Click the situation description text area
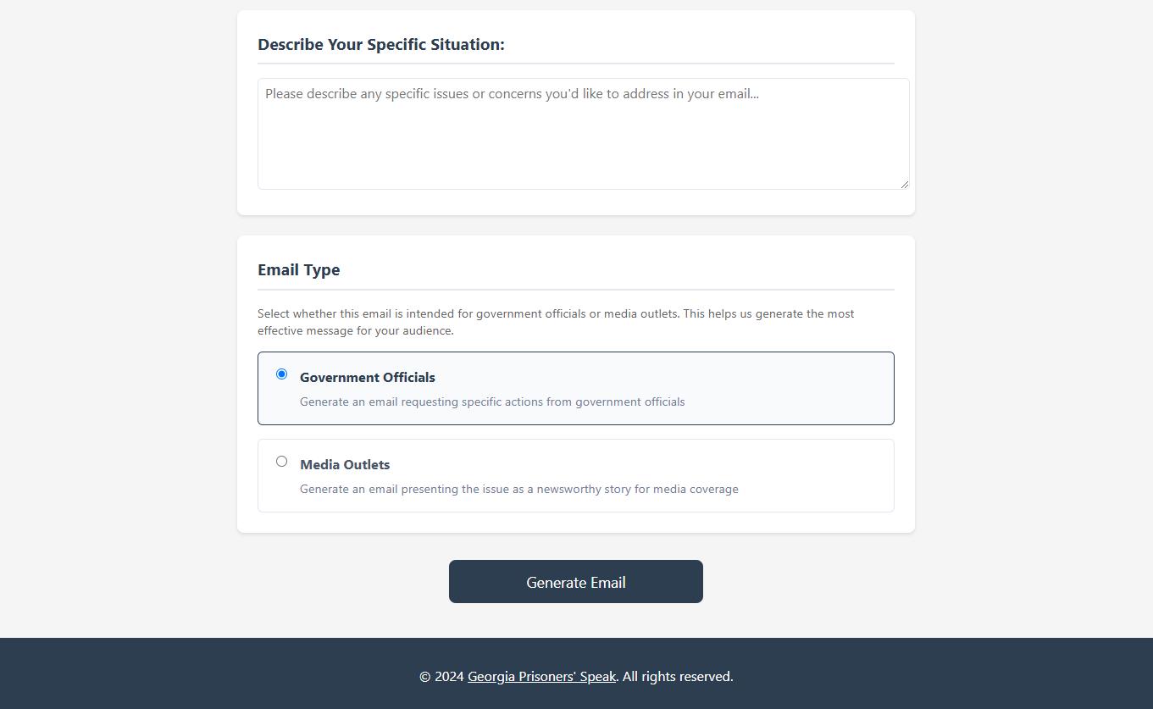 coord(583,134)
